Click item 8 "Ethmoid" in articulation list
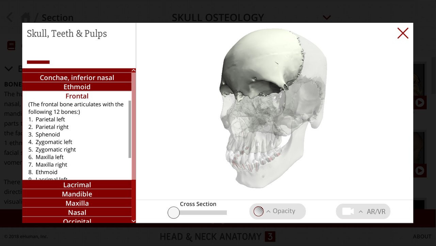Image resolution: width=436 pixels, height=246 pixels. (x=46, y=172)
